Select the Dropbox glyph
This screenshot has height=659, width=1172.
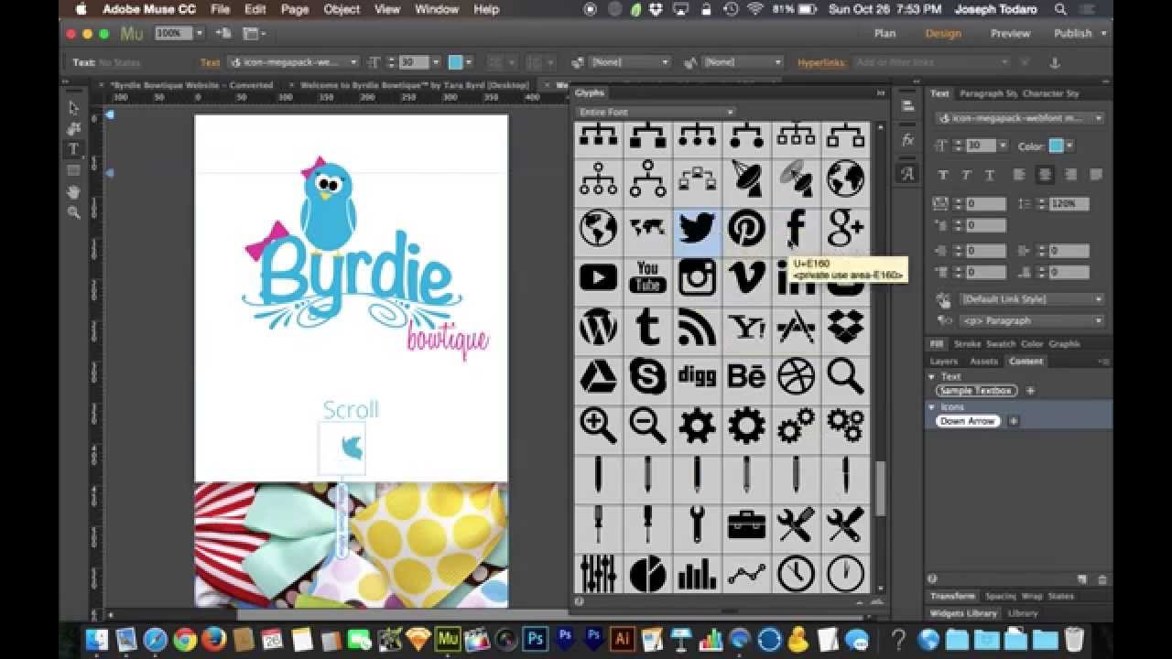[845, 327]
